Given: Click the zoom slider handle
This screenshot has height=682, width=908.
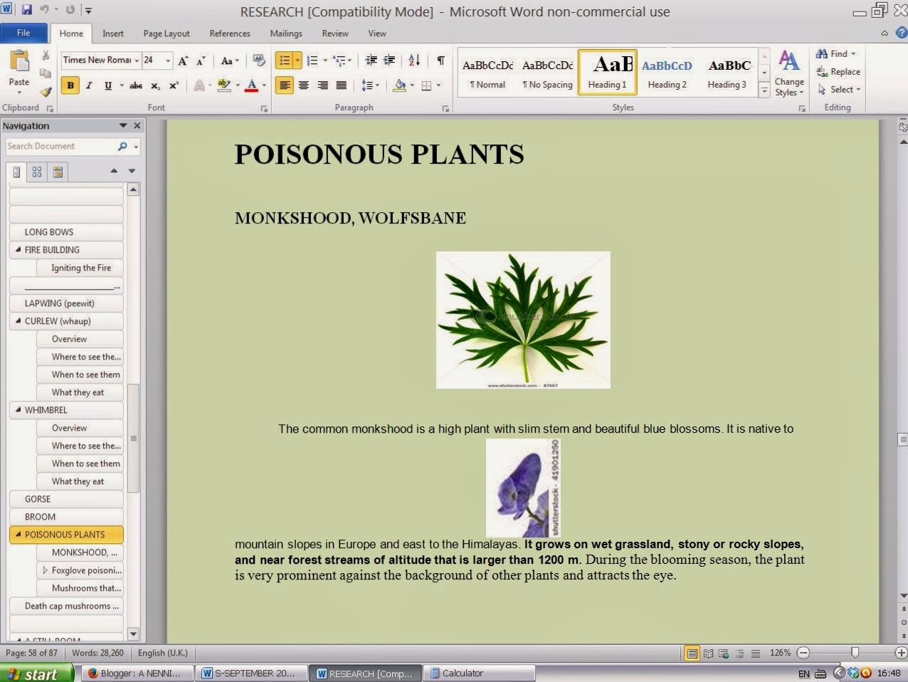Looking at the screenshot, I should (x=855, y=653).
